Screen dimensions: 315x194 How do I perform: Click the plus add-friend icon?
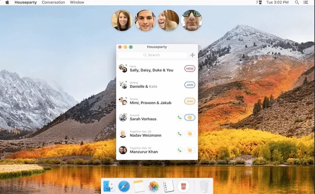pos(192,55)
